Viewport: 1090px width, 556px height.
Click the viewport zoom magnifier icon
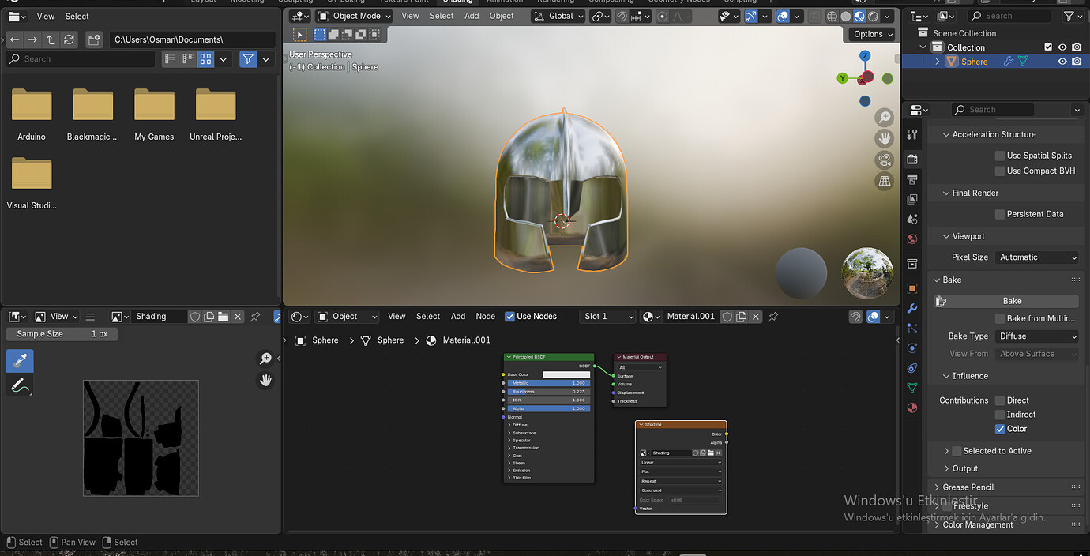point(885,118)
